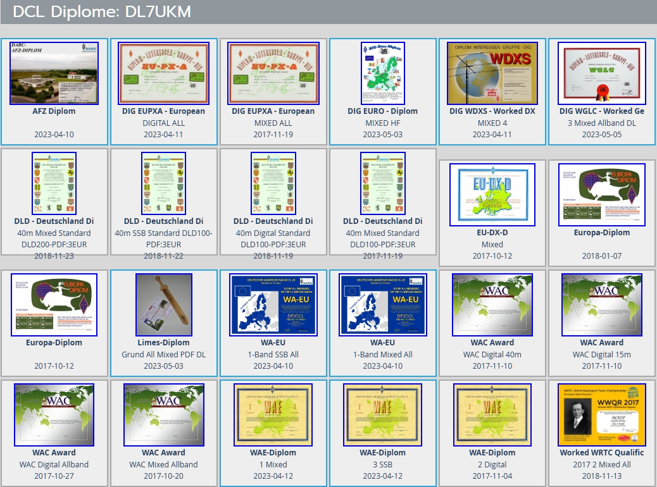Open the Europa-Diplom thumbnail dated 2018-01-07

[x=602, y=195]
